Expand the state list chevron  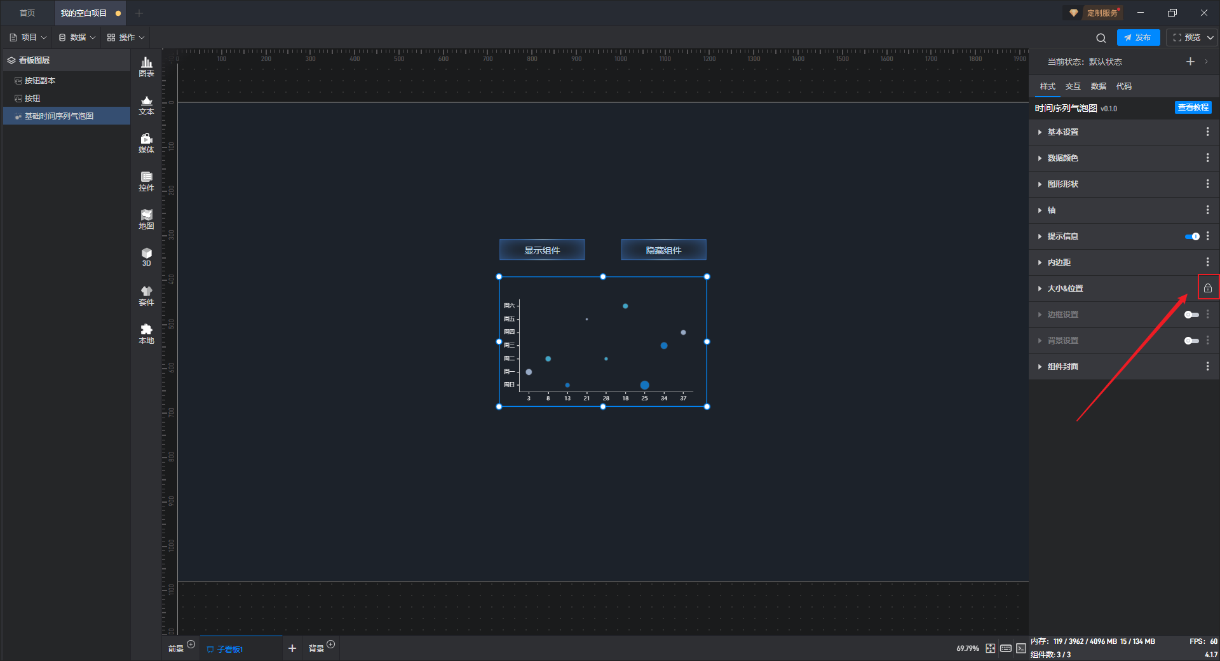coord(1207,62)
